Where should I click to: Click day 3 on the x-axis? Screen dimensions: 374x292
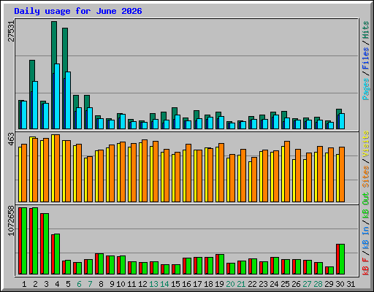click(x=46, y=284)
